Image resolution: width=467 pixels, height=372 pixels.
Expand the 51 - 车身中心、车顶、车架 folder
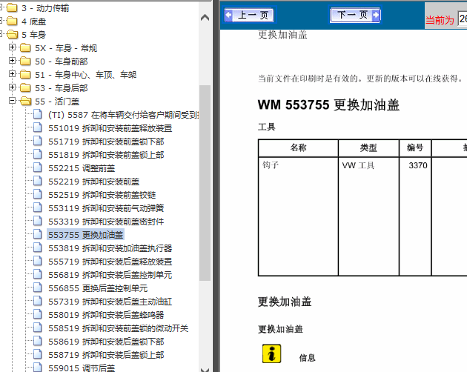[12, 73]
